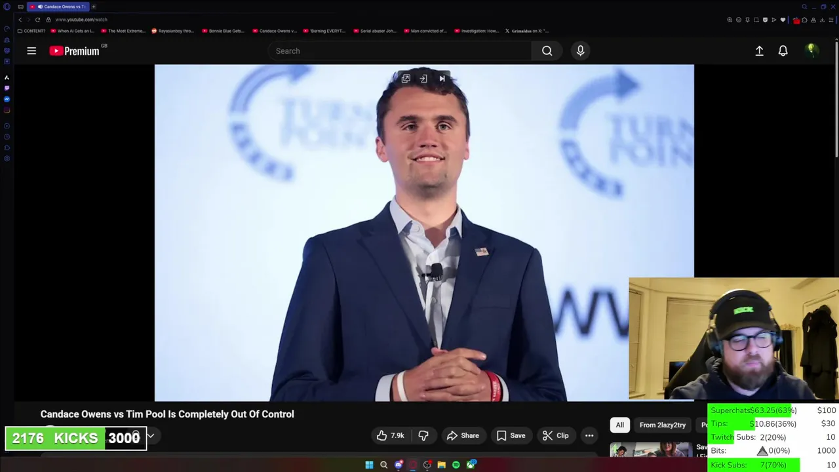Skip to next video in player overlay
Image resolution: width=839 pixels, height=472 pixels.
tap(442, 79)
